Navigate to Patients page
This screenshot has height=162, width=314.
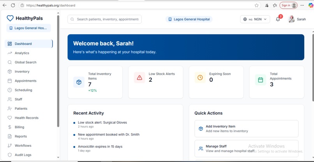29,109
